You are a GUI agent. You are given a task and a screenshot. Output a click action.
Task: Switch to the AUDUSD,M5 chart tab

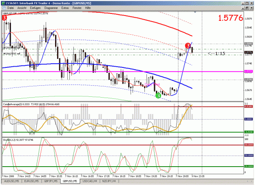11,181
